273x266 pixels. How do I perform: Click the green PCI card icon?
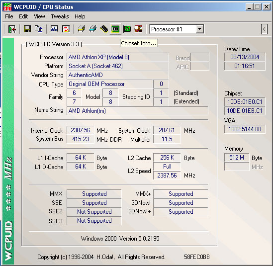pyautogui.click(x=127, y=29)
